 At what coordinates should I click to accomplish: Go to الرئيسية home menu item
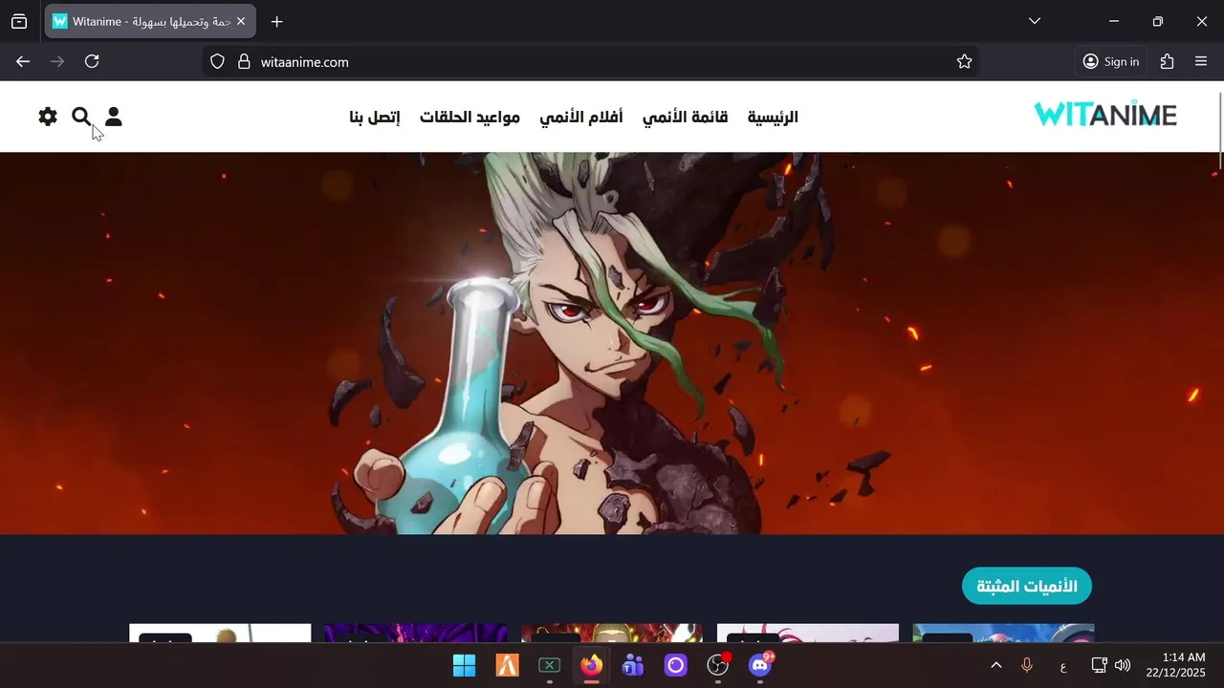click(773, 117)
